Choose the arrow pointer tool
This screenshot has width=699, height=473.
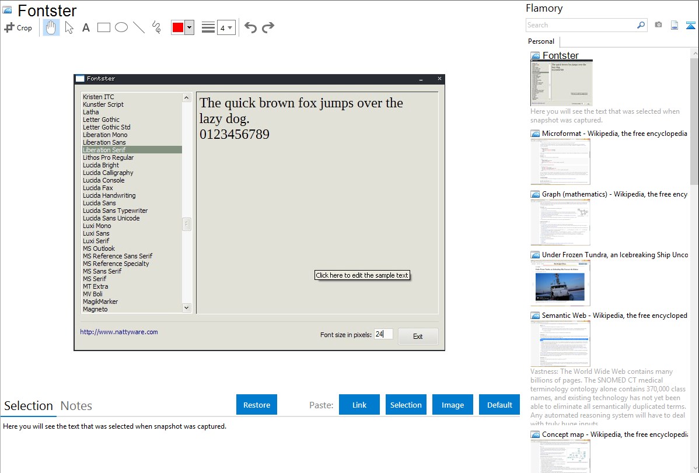pyautogui.click(x=69, y=27)
